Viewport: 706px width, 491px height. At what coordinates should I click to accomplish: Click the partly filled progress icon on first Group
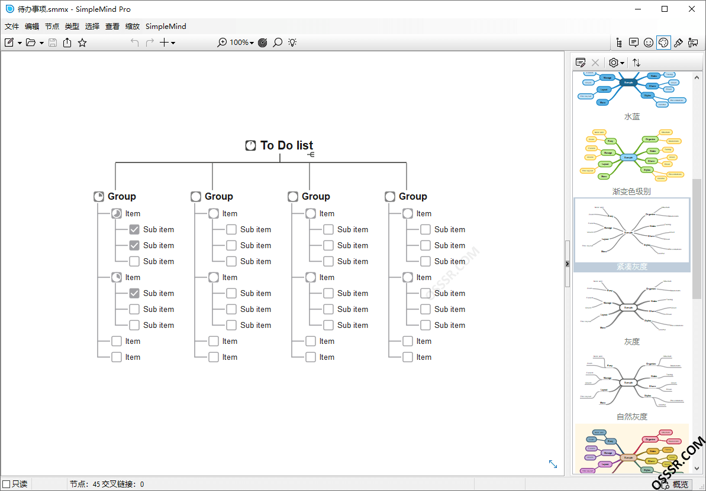(99, 197)
